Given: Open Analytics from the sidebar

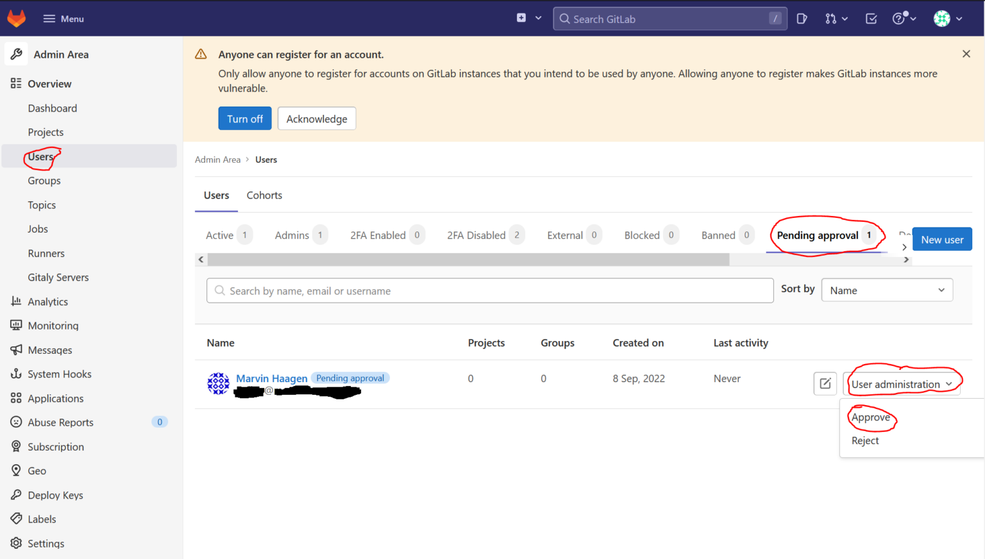Looking at the screenshot, I should [x=48, y=301].
